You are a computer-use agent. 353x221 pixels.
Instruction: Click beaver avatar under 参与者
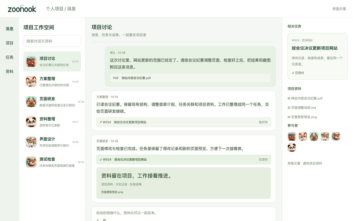pyautogui.click(x=292, y=136)
